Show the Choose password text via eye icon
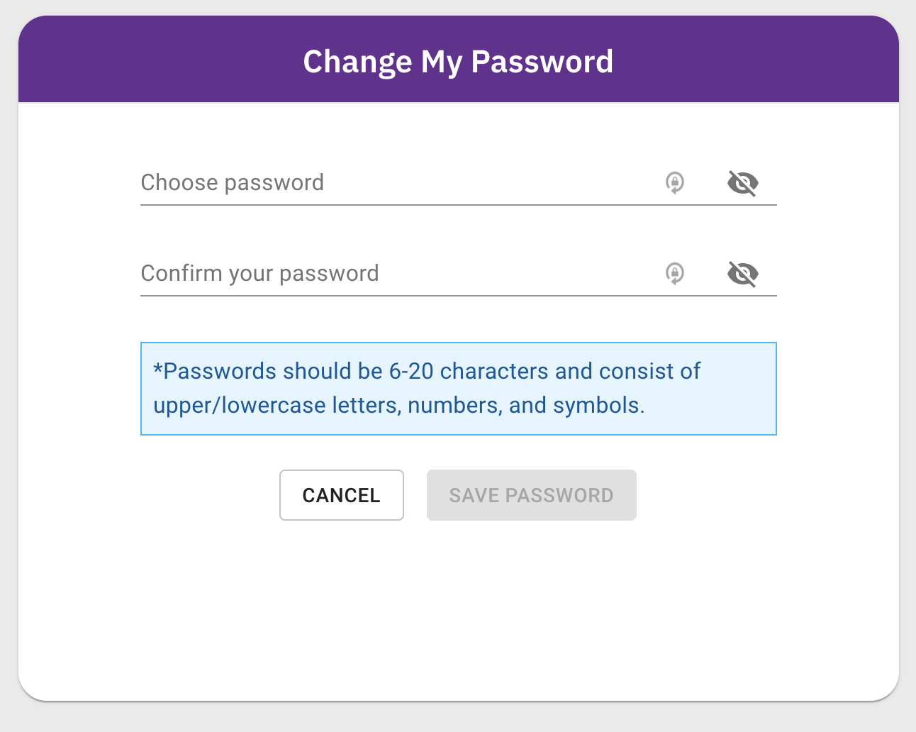 pos(742,183)
